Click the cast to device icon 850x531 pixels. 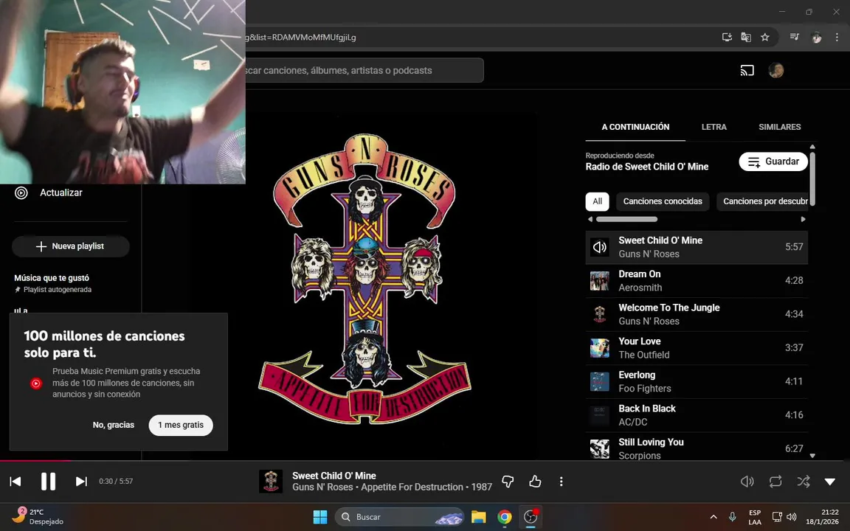point(747,71)
